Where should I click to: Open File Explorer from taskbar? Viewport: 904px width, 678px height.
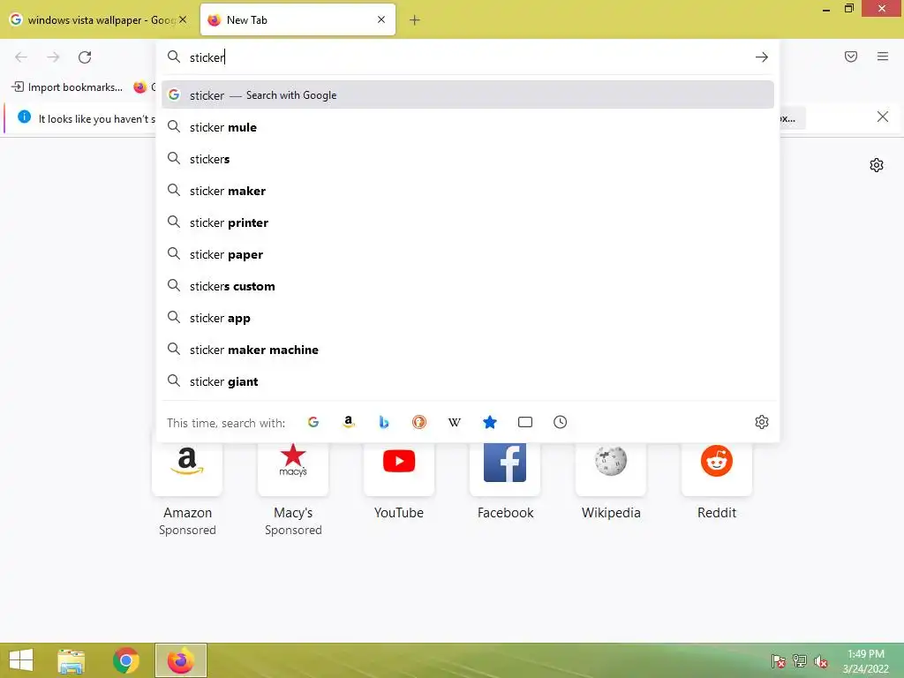72,660
